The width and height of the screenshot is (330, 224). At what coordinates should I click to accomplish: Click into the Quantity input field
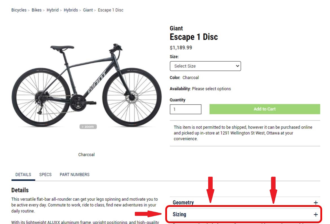185,109
